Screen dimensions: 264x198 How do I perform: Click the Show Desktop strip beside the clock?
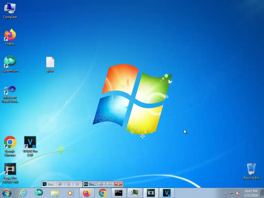262,193
